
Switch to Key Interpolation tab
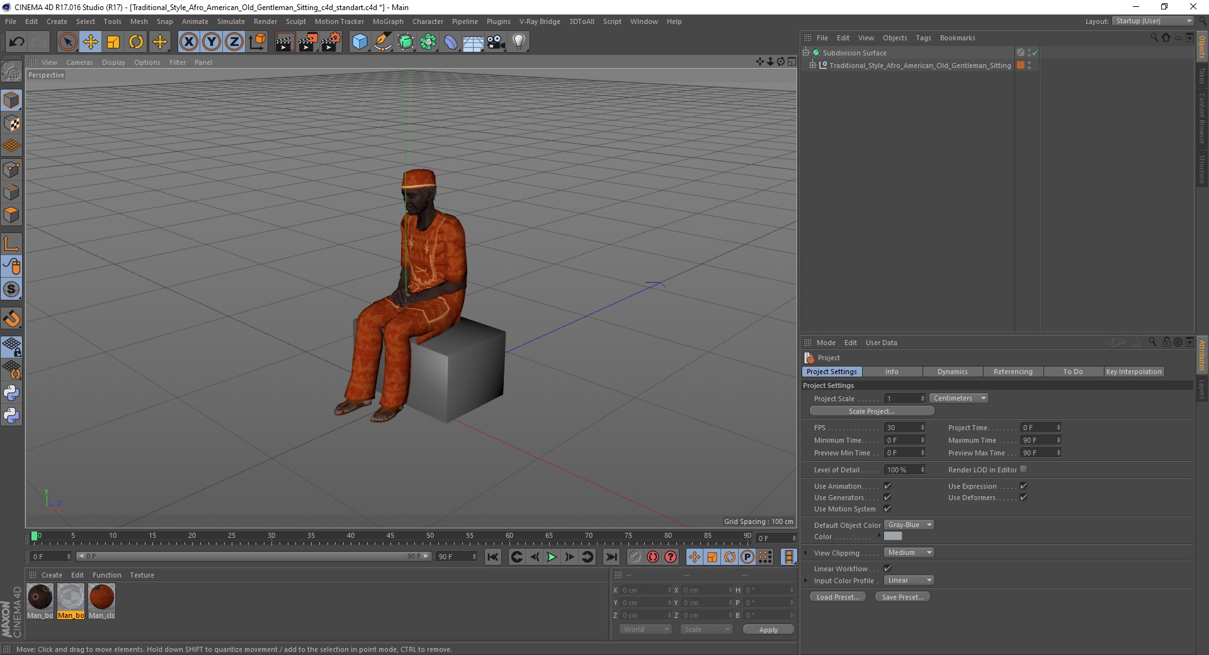point(1133,372)
